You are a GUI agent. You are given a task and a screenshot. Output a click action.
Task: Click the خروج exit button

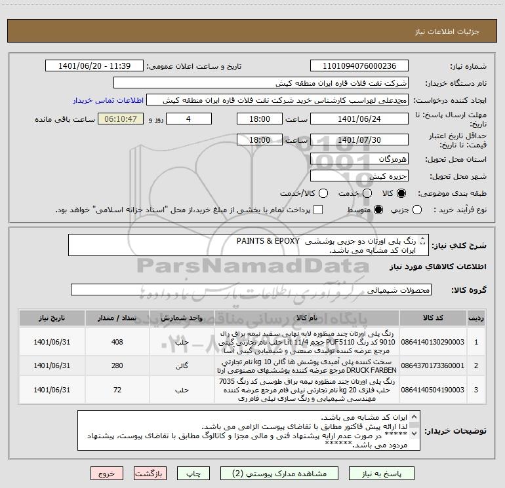(107, 474)
